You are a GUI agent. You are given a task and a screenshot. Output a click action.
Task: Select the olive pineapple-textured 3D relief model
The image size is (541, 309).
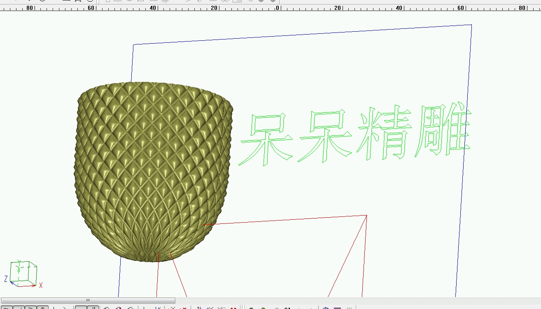(x=153, y=172)
